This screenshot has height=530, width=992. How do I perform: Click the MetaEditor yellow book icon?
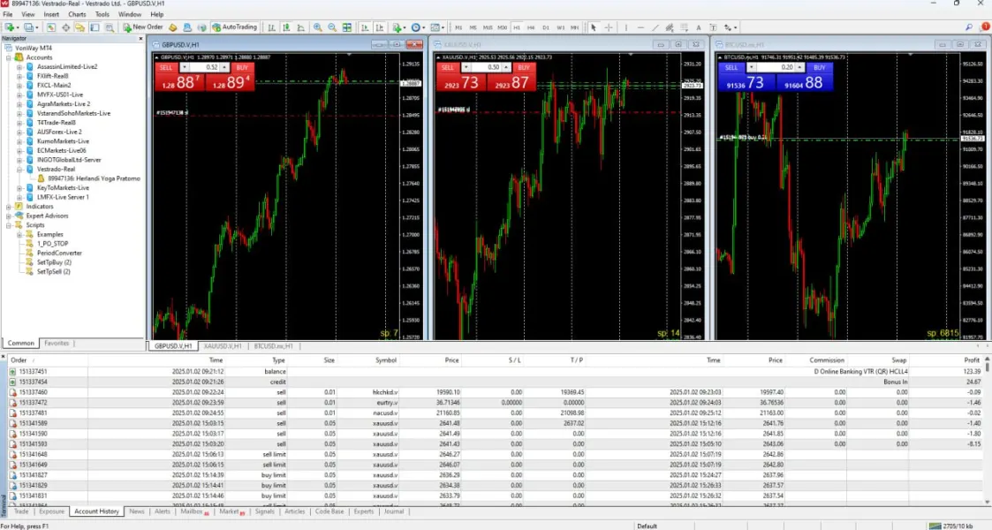pos(173,27)
